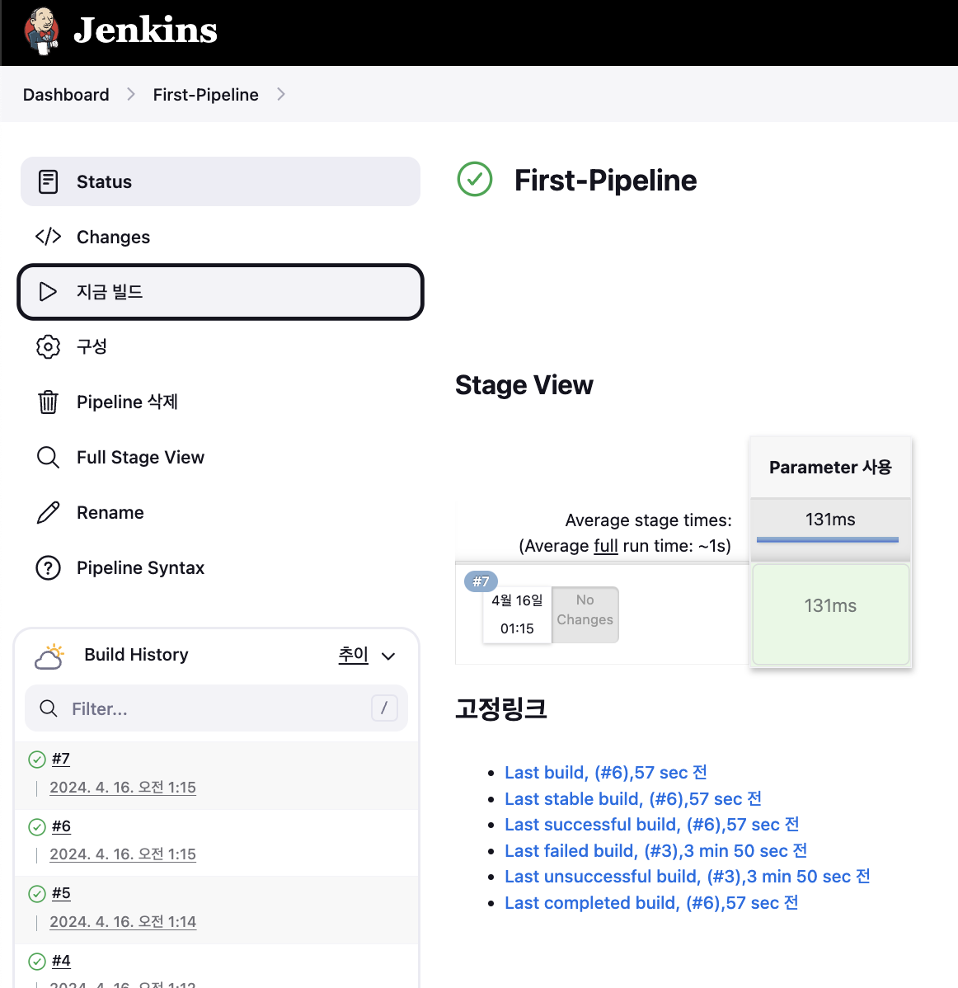Click the Jenkins butler logo

coord(41,31)
